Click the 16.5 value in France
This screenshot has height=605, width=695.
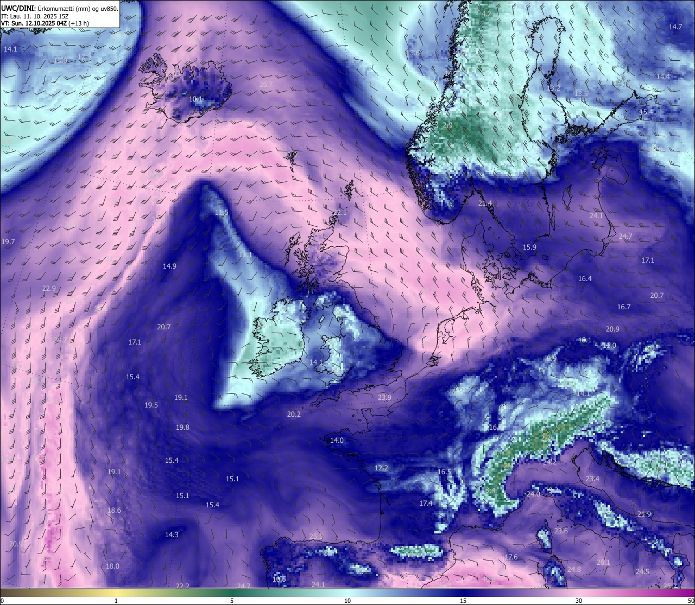point(444,472)
